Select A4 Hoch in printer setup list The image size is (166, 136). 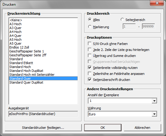click(x=43, y=32)
